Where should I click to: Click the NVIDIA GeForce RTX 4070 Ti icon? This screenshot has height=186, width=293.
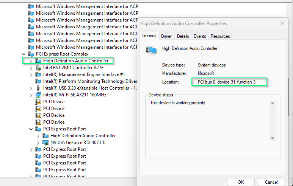[x=45, y=143]
